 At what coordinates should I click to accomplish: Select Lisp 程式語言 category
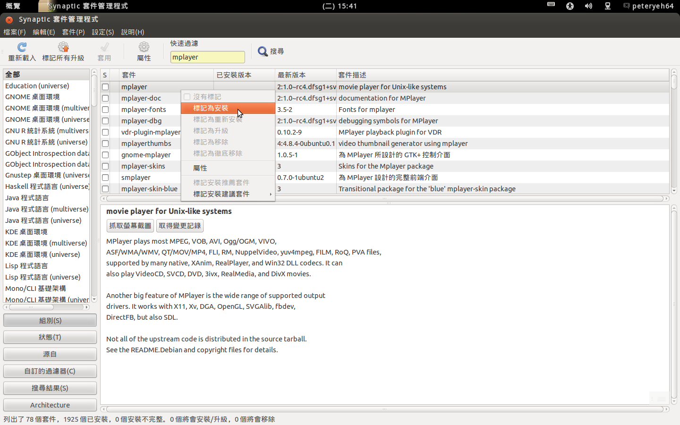pos(46,266)
